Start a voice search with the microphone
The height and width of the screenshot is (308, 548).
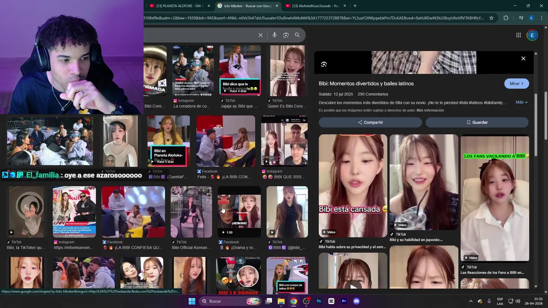click(x=274, y=35)
